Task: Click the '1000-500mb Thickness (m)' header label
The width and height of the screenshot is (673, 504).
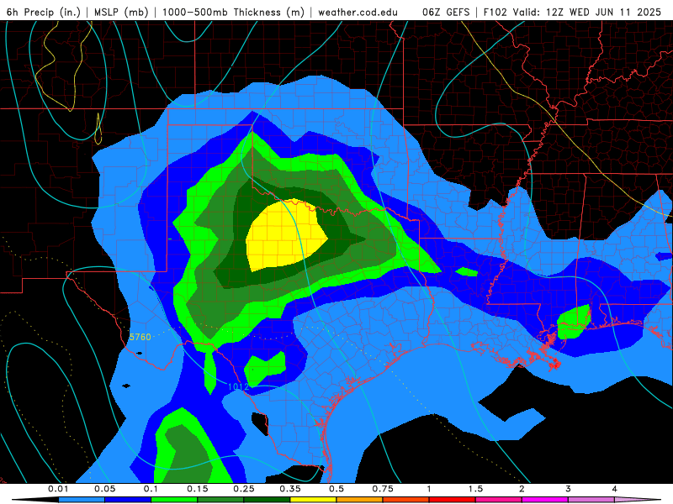Action: pos(233,12)
